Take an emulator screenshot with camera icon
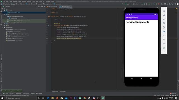 [164, 31]
